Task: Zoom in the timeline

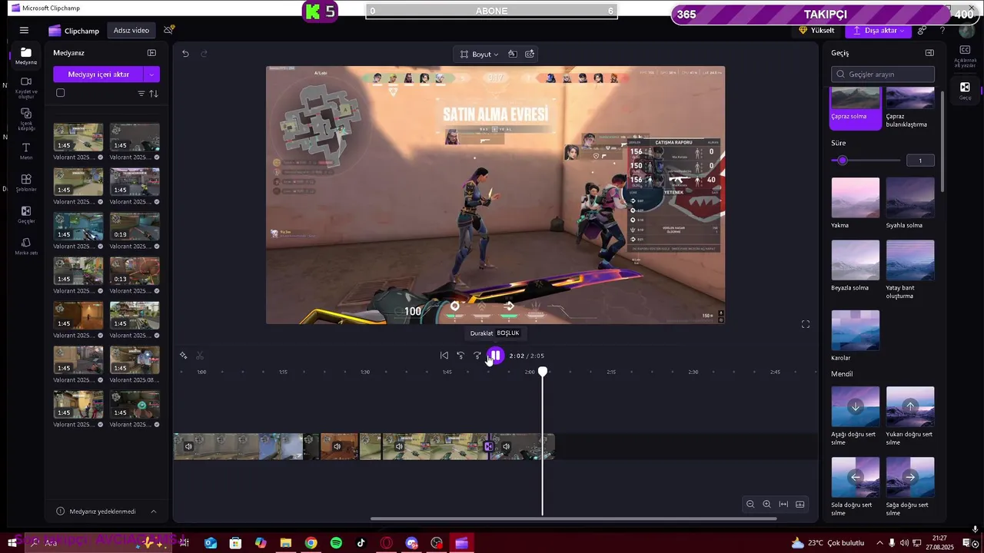Action: [766, 504]
